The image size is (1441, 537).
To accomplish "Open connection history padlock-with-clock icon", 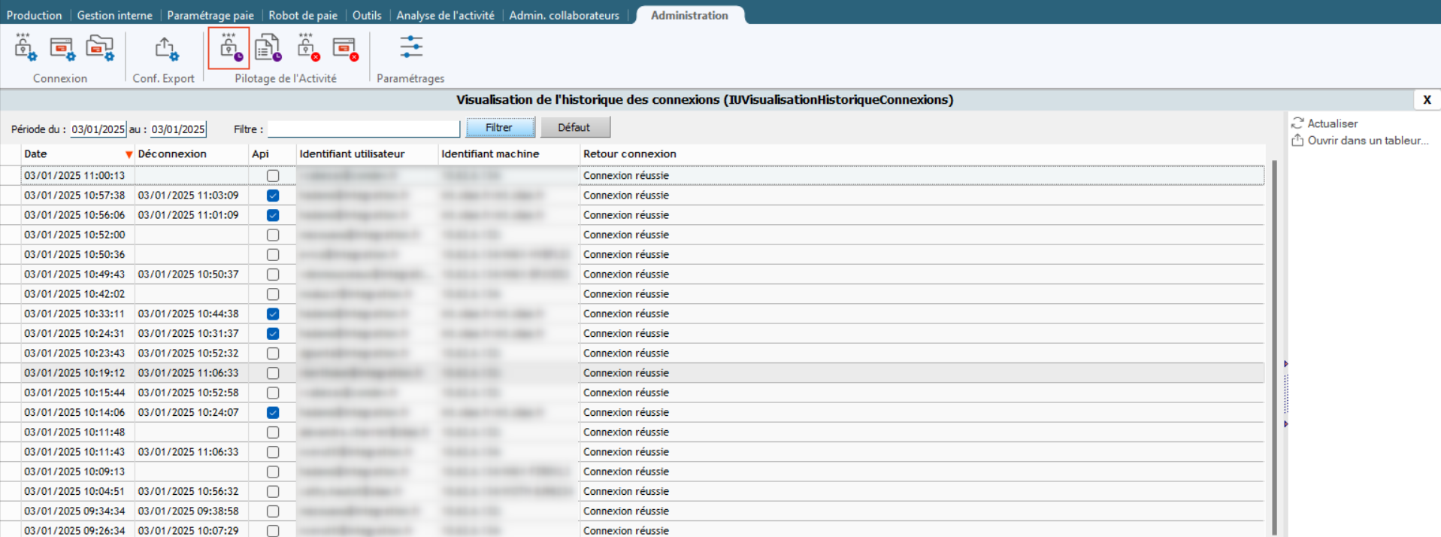I will point(229,48).
